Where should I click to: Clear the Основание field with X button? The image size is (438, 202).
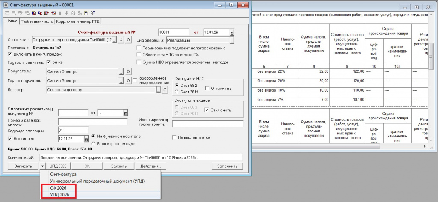[121, 40]
